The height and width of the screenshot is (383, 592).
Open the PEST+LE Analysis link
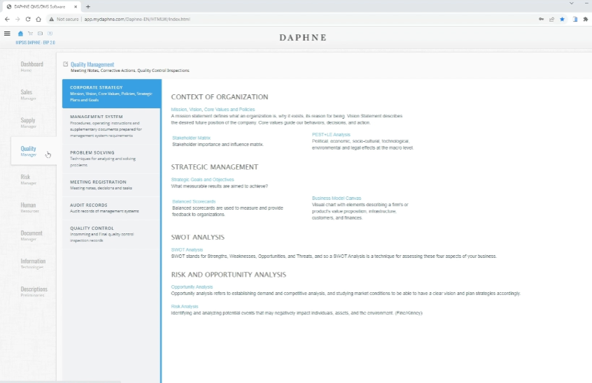[x=331, y=135]
